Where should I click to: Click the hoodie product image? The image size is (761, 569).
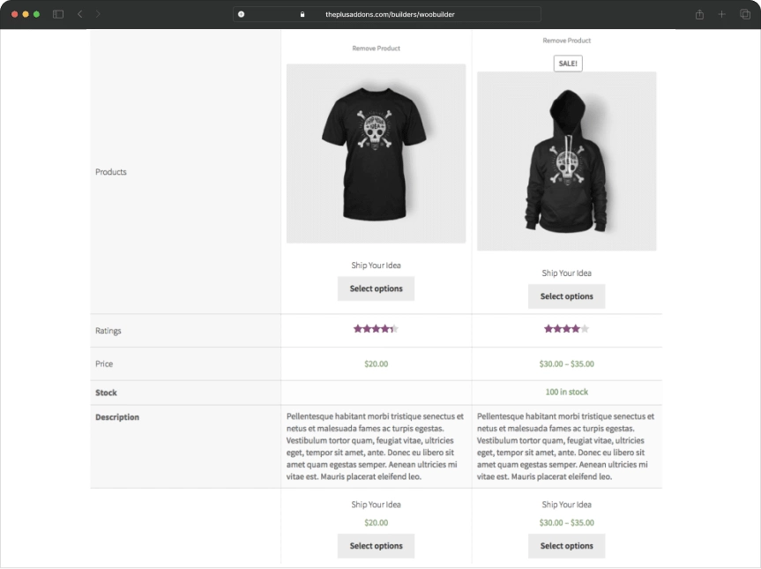[566, 161]
